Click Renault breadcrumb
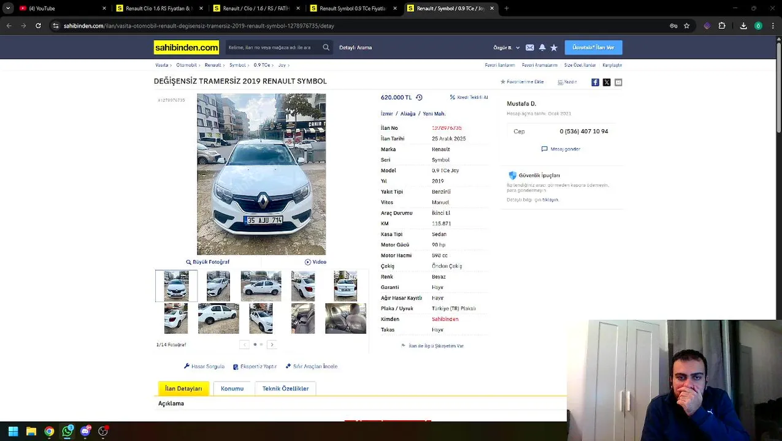 tap(213, 65)
